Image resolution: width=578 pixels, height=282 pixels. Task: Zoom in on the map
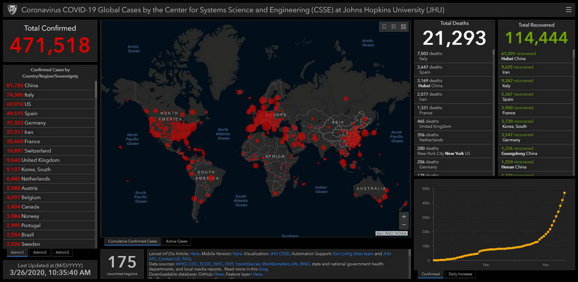(404, 217)
